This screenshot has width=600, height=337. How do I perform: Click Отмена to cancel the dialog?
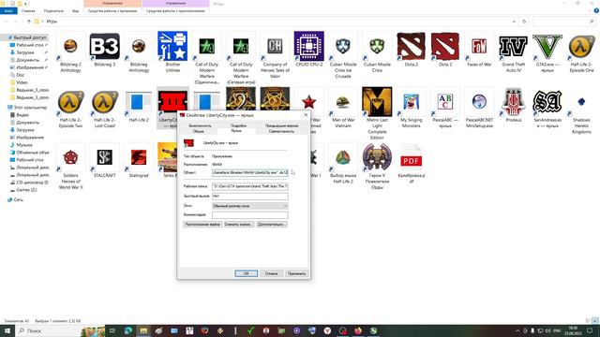pos(271,273)
